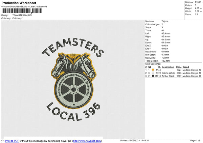Click the Total Bobbin value 132.45ft
The height and width of the screenshot is (143, 203).
pos(165,61)
